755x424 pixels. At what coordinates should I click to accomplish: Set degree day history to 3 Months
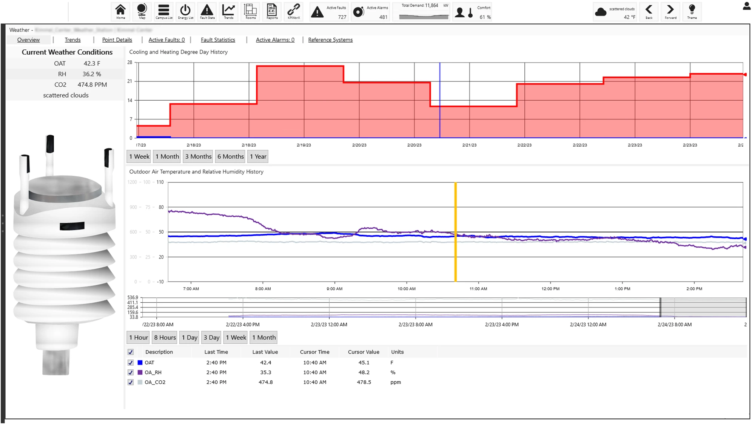point(198,156)
